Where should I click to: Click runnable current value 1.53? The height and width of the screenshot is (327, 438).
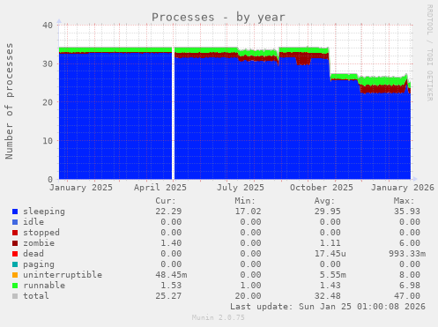click(171, 286)
